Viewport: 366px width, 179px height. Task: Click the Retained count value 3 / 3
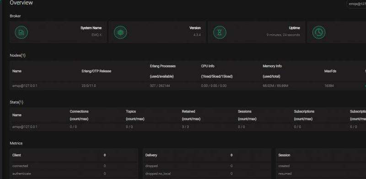click(x=185, y=127)
